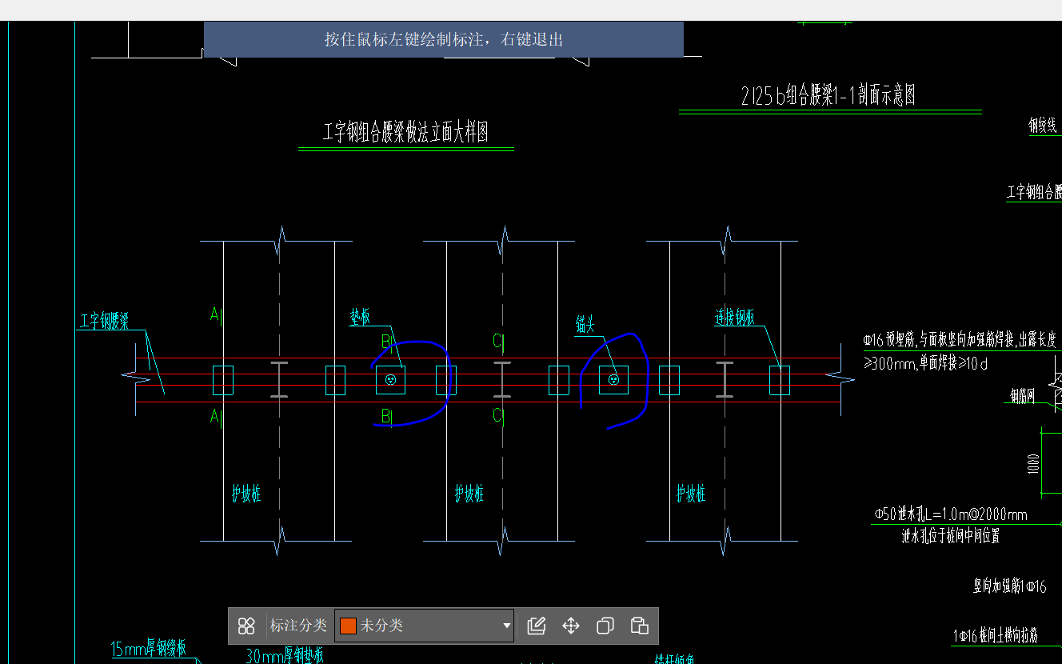Click the 钢筋网 label

1023,395
